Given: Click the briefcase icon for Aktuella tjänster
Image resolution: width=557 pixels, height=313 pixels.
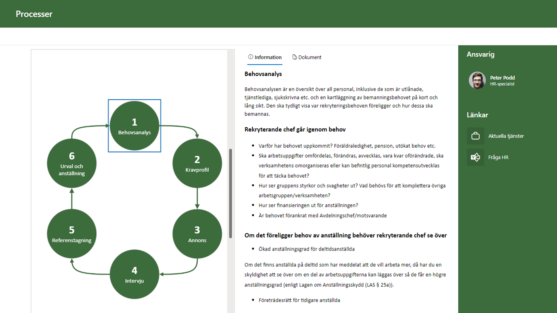Looking at the screenshot, I should pyautogui.click(x=475, y=136).
